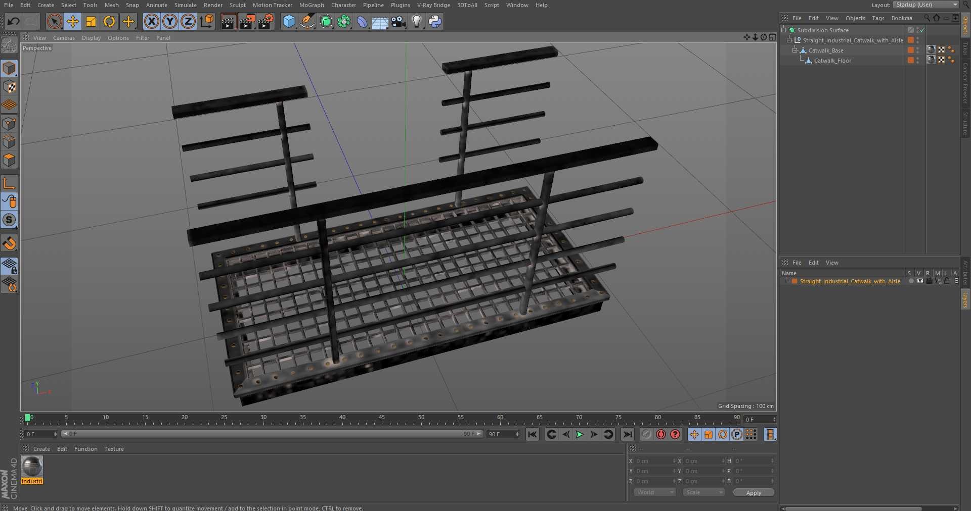The image size is (971, 511).
Task: Select the Live Selection tool
Action: coord(54,21)
